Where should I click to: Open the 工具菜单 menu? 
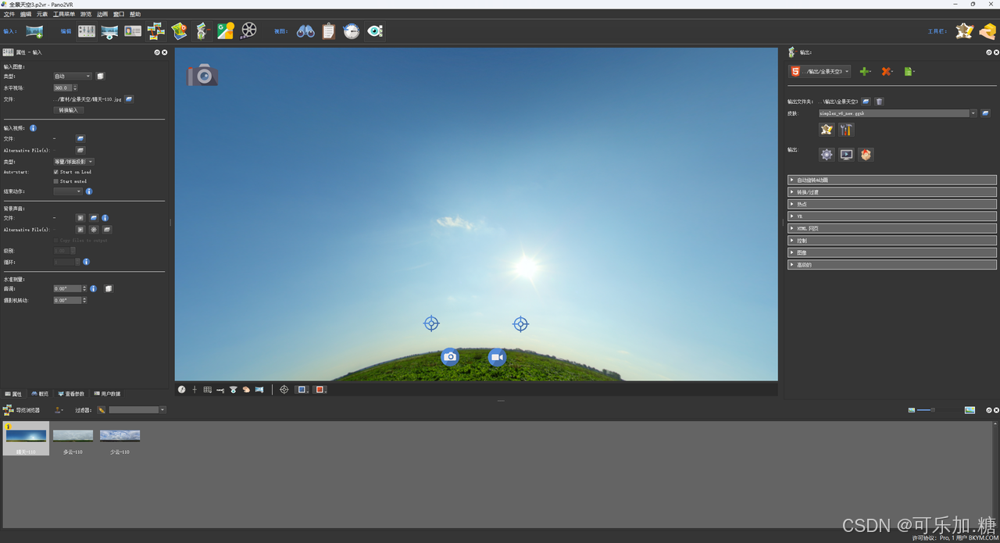(64, 14)
